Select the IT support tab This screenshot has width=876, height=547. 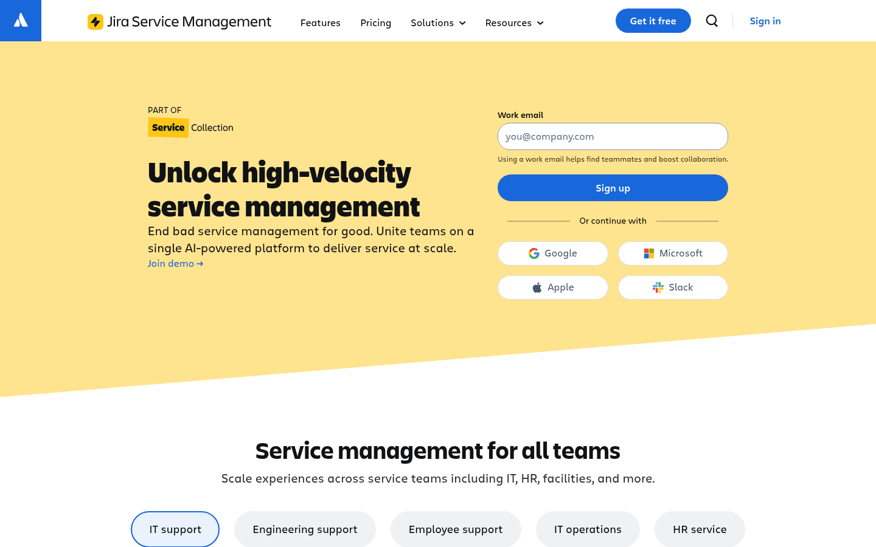click(x=175, y=529)
